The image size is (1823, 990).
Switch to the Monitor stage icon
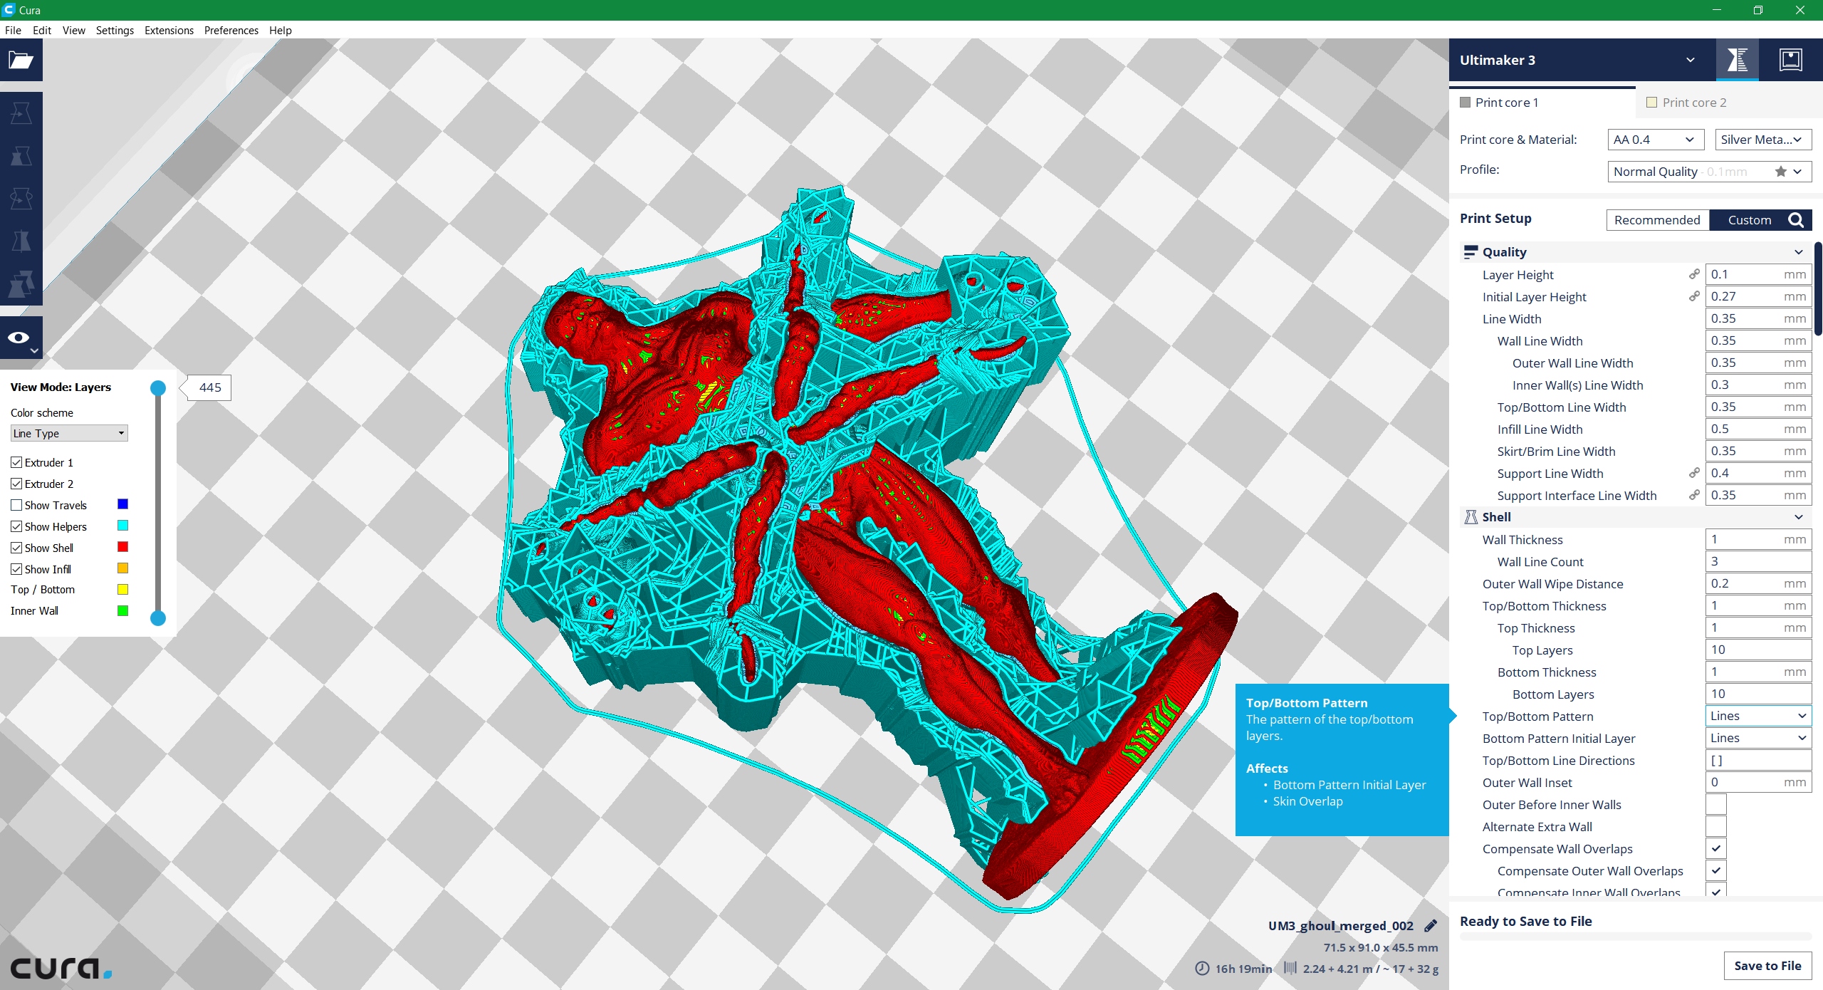click(x=1790, y=60)
